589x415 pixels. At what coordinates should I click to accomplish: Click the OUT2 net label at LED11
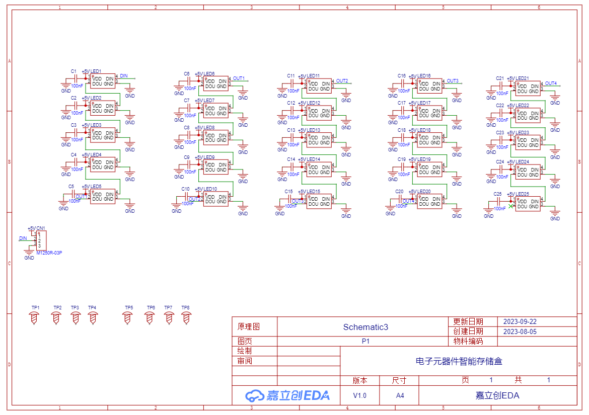(x=342, y=80)
